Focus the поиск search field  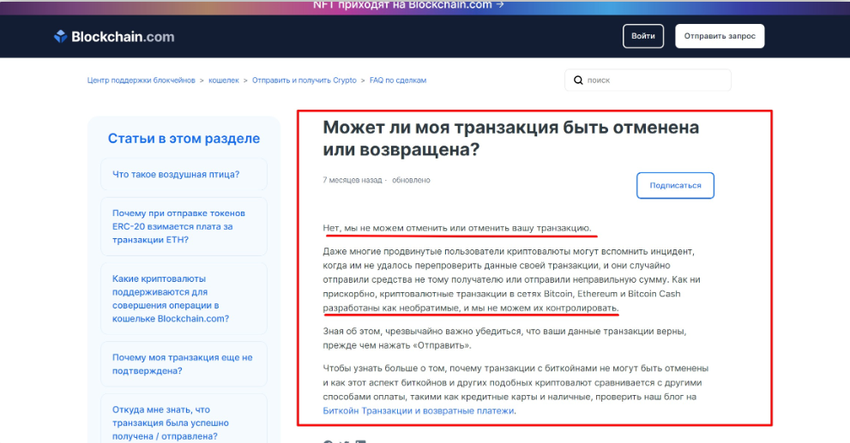[x=648, y=81]
